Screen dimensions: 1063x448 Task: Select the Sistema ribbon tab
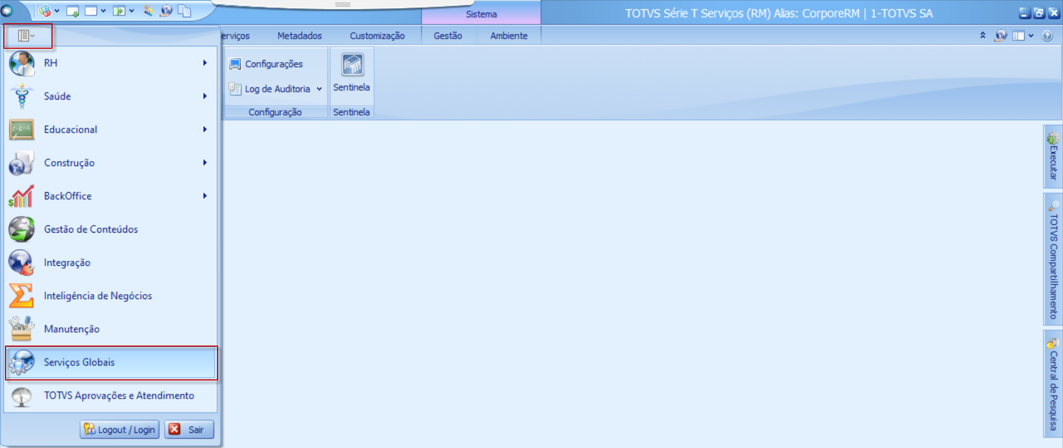coord(481,14)
